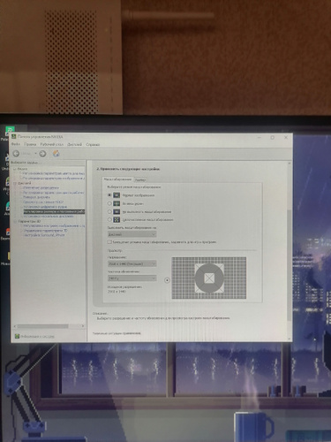Click the Back arrow toolbar icon
Viewport: 331px width, 442px height.
16,154
